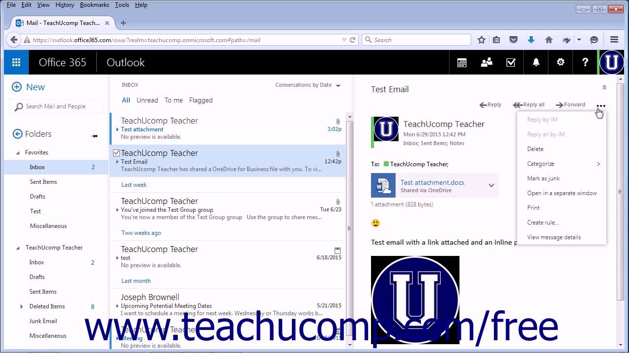Show bookmarks list icon in Firefox toolbar
This screenshot has height=353, width=629.
tap(496, 40)
